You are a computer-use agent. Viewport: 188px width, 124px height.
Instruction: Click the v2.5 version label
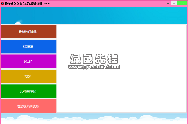(x=47, y=4)
